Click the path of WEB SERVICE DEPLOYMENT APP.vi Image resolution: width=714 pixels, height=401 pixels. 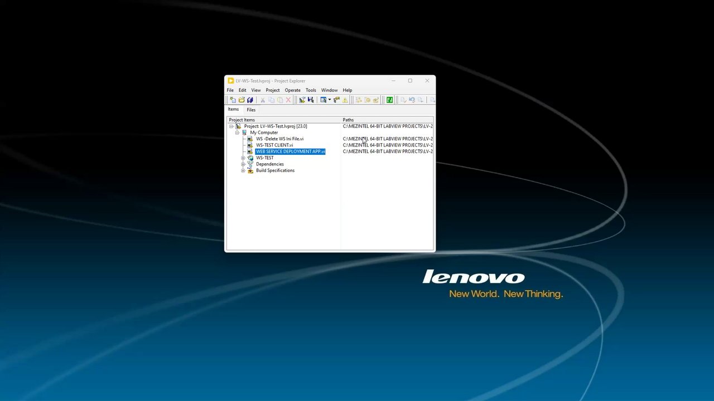[388, 151]
